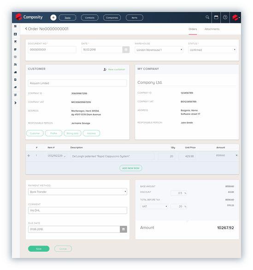Click the green Save button
This screenshot has width=253, height=270.
[39, 249]
